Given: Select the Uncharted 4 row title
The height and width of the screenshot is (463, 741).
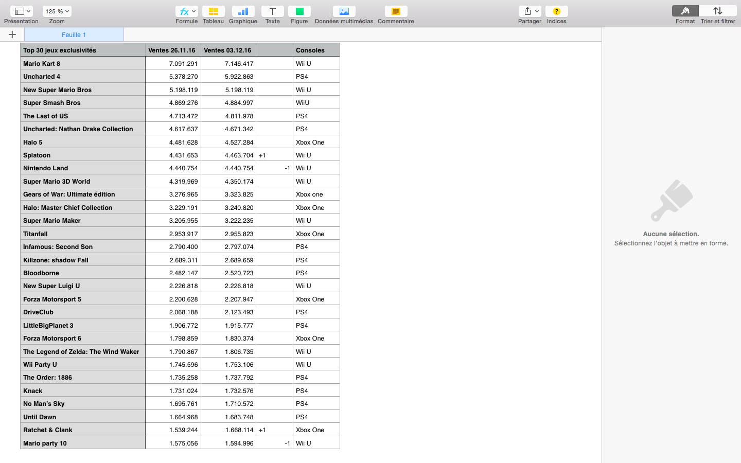Looking at the screenshot, I should [x=83, y=76].
